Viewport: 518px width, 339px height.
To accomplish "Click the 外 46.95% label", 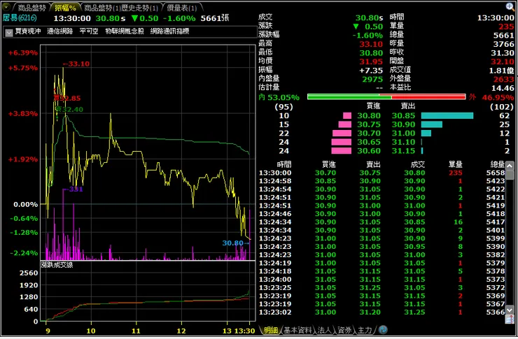I will click(491, 97).
